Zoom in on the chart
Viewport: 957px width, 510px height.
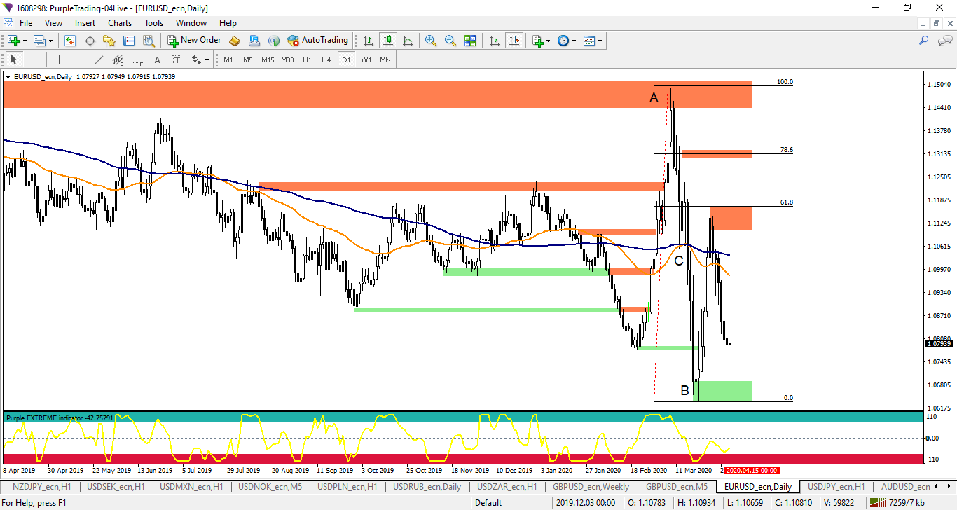[x=431, y=41]
